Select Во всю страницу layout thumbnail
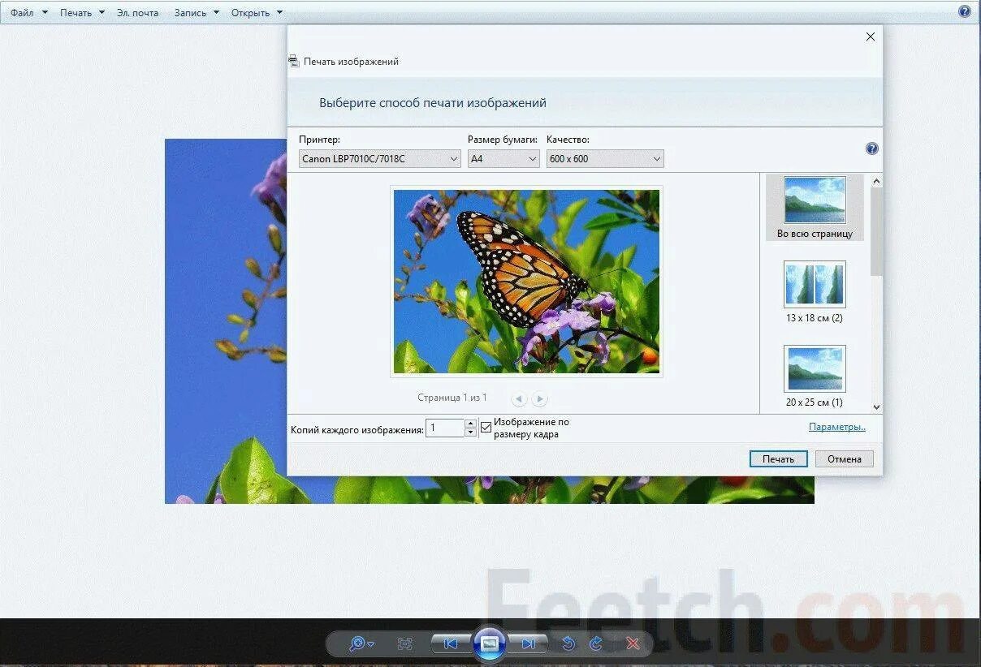 pyautogui.click(x=815, y=207)
